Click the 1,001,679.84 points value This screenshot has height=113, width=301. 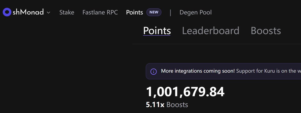pos(185,92)
